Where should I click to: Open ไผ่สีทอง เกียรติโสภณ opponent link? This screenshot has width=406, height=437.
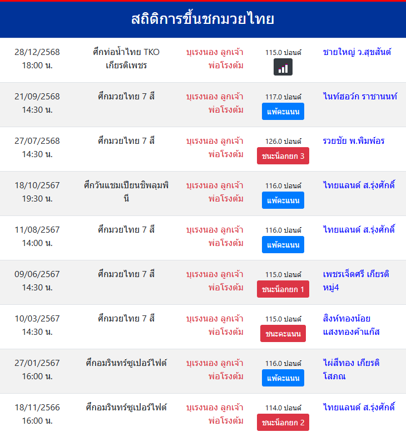point(351,369)
